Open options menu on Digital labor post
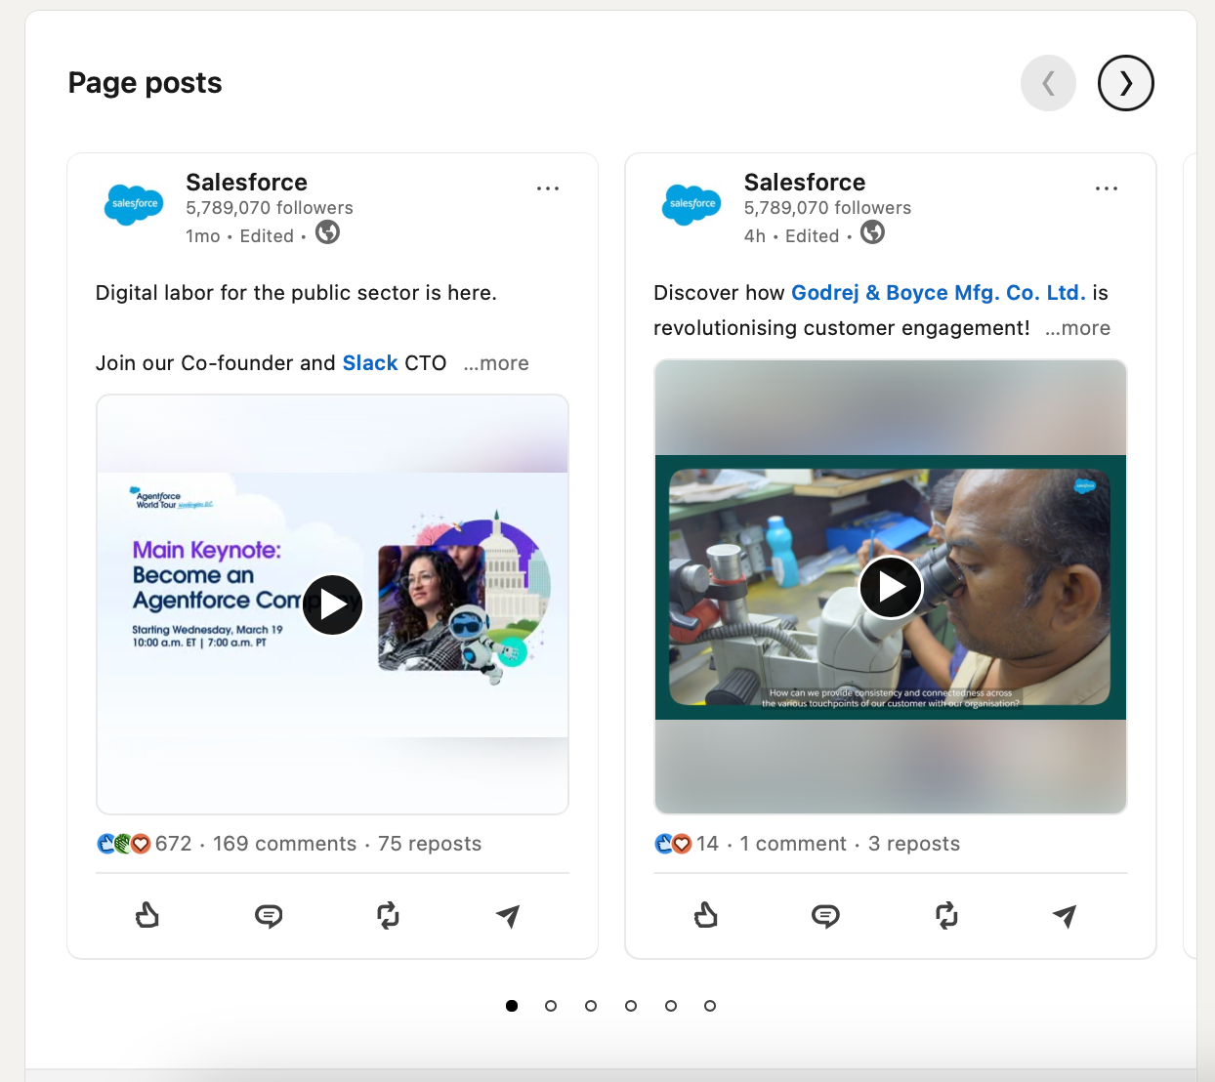 coord(548,187)
